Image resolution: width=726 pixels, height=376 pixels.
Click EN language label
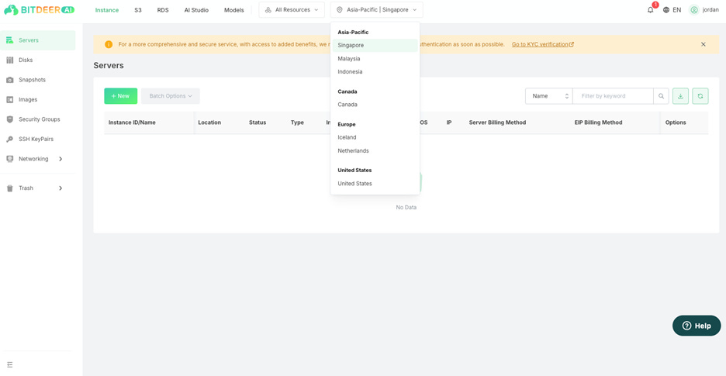coord(677,10)
